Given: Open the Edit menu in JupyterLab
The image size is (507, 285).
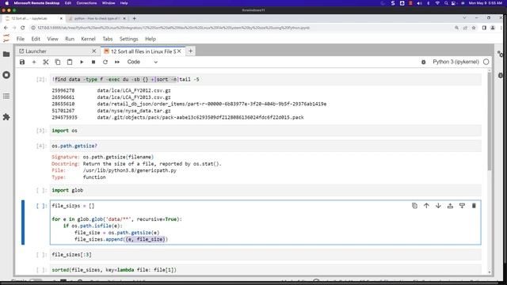Looking at the screenshot, I should coord(36,39).
